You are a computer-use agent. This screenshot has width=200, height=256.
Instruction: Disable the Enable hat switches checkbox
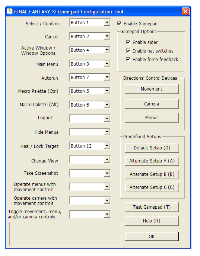[128, 51]
